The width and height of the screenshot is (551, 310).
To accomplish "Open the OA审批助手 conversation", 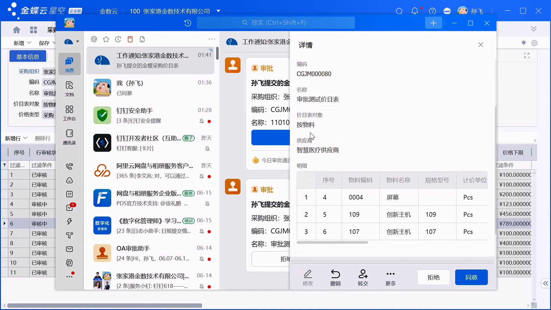I will pyautogui.click(x=150, y=253).
